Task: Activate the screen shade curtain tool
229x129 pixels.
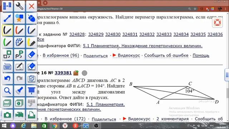Action: pyautogui.click(x=31, y=91)
